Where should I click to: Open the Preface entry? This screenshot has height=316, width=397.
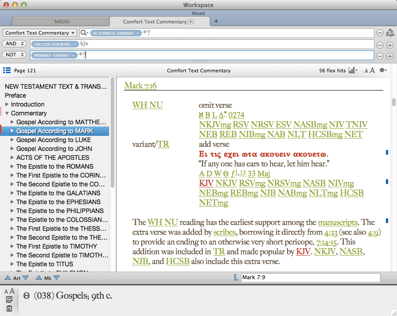coord(16,95)
